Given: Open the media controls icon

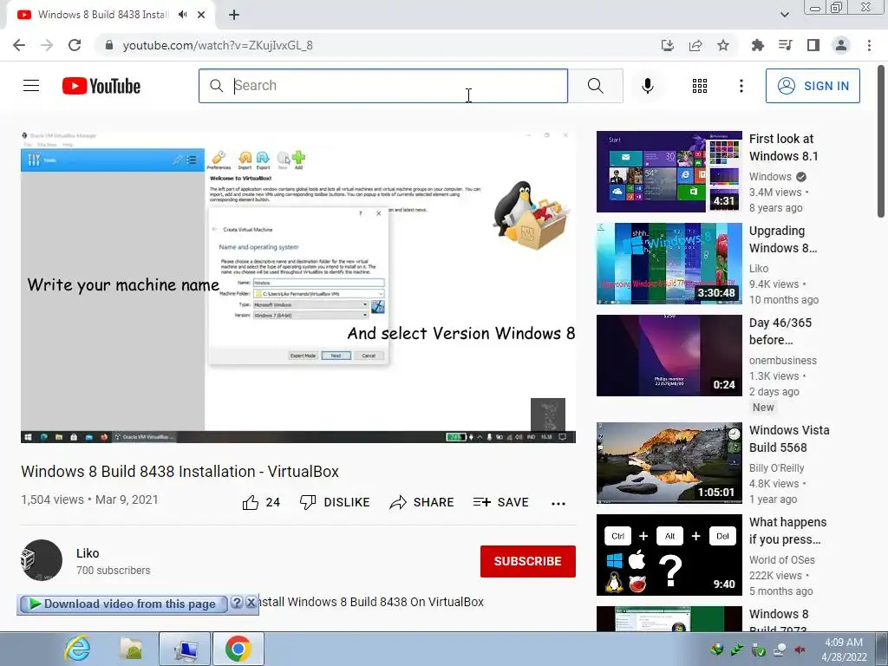Looking at the screenshot, I should click(786, 45).
